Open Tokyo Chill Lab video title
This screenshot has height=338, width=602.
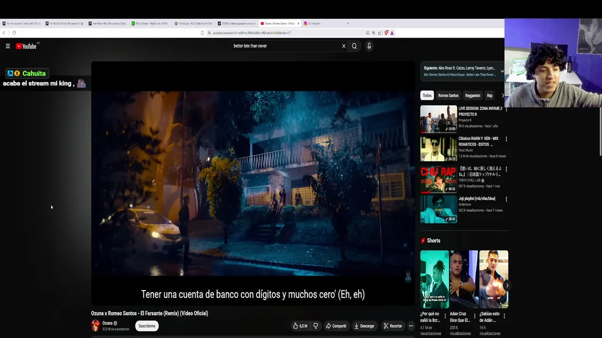coord(480,171)
